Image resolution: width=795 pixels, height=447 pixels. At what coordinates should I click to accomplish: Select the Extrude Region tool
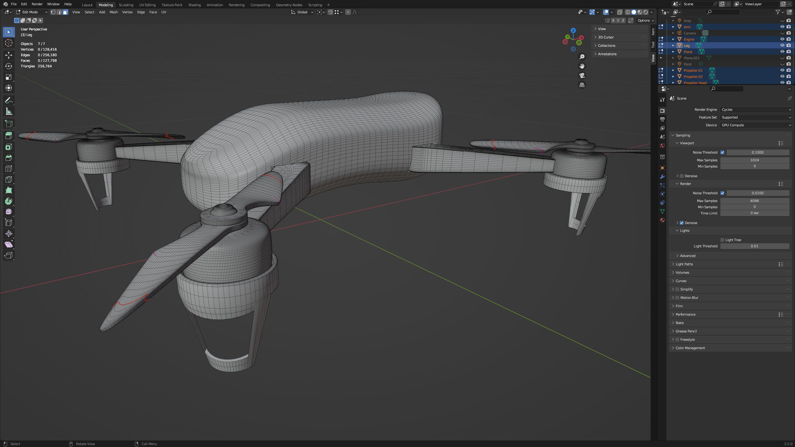[9, 136]
